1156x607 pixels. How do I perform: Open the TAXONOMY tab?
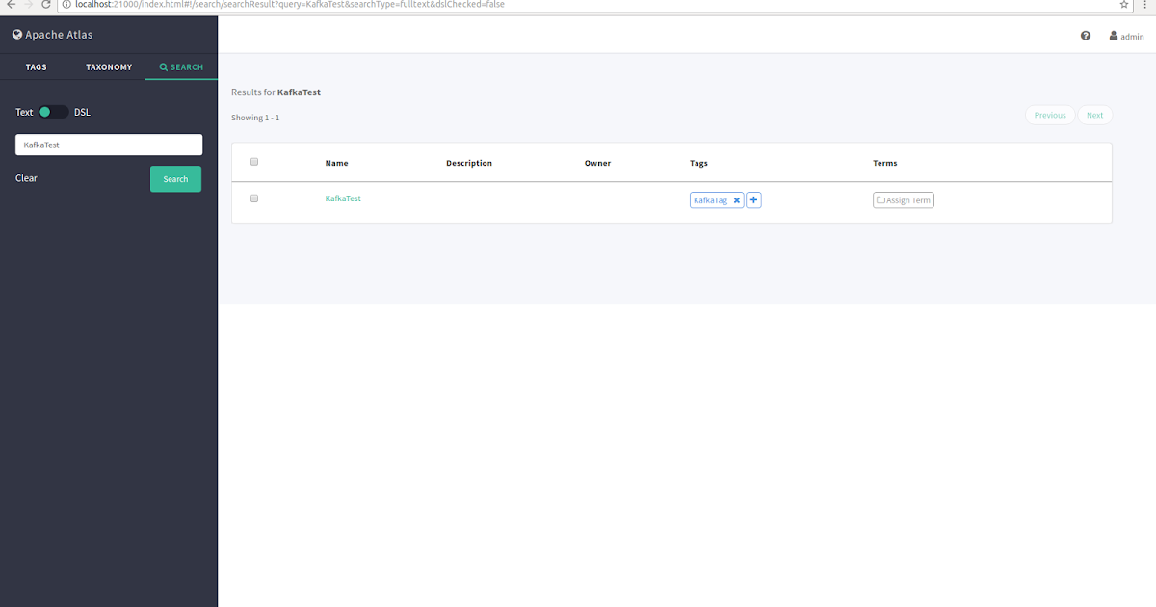tap(109, 67)
